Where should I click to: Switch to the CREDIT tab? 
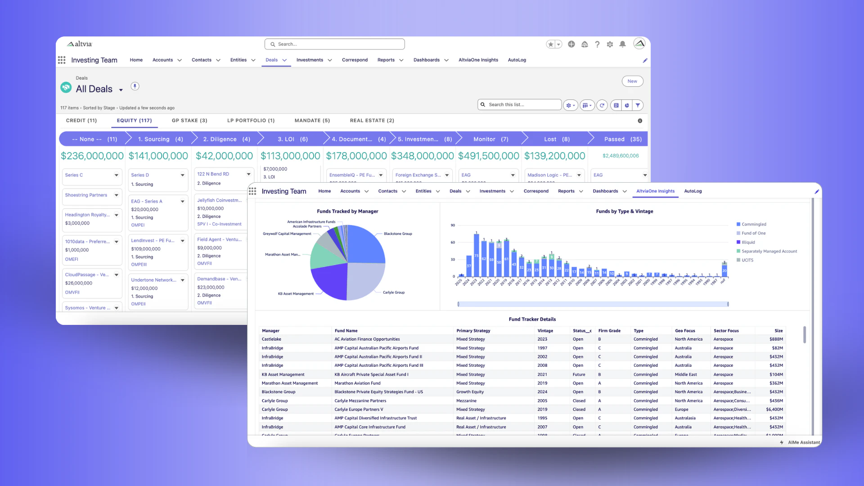pos(81,120)
